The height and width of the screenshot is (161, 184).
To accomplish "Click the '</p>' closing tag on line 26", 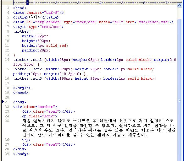I will pos(26,140).
